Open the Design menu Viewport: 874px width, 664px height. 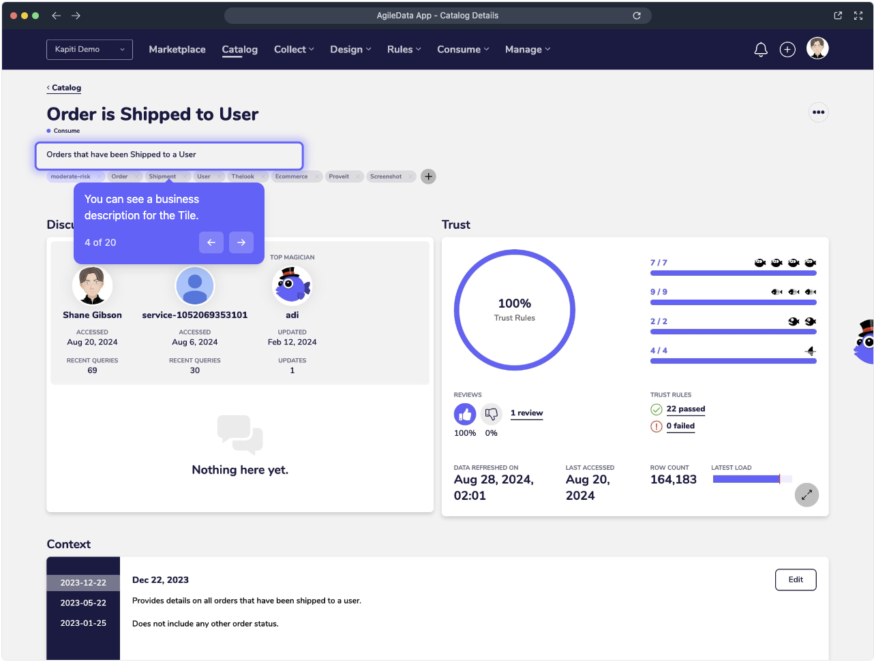coord(350,49)
